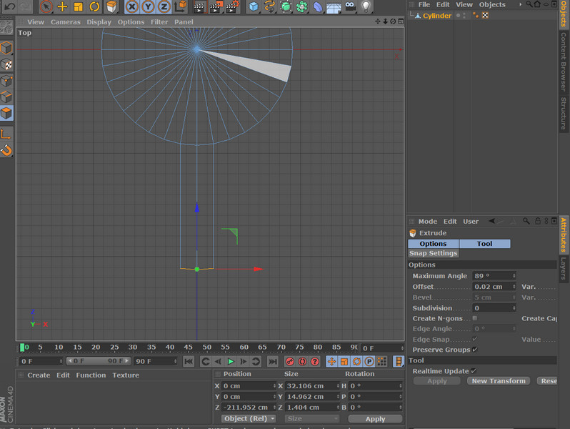Open the Maximum Angle spinner arrows

click(x=514, y=276)
